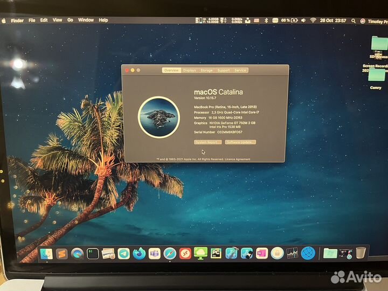
Task: Click the volume icon in menu bar
Action: 303,20
